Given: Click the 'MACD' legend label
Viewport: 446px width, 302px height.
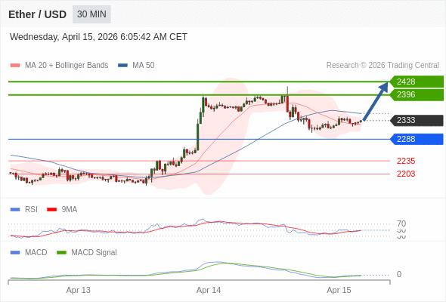Looking at the screenshot, I should click(36, 253).
